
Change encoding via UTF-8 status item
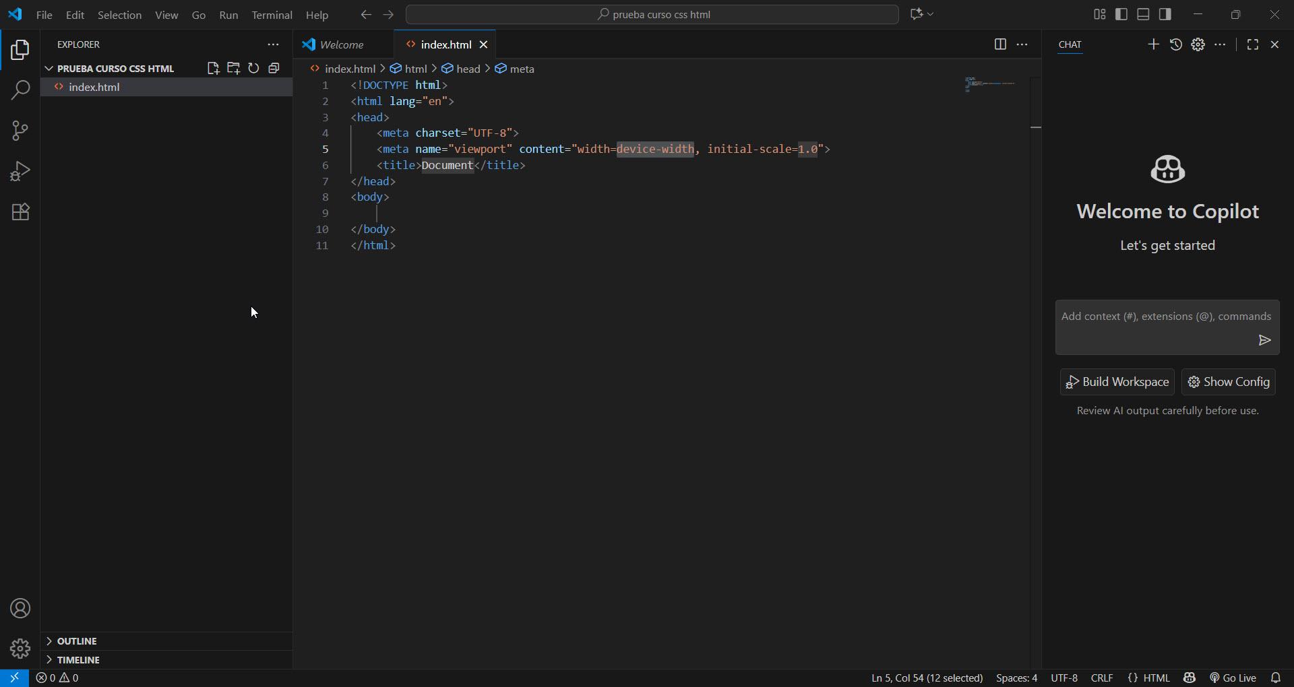pos(1064,678)
